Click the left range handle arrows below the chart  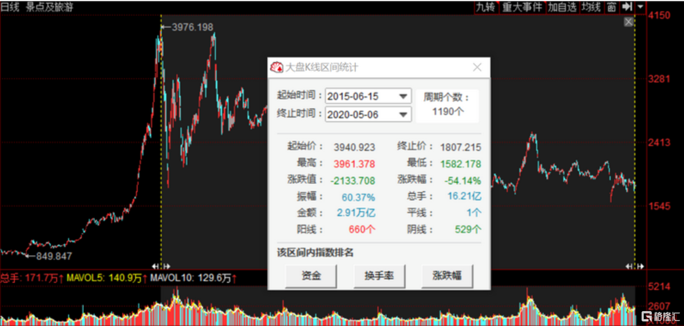(x=161, y=266)
